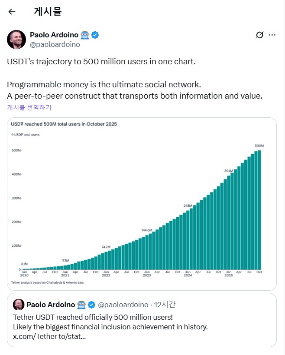
Task: Click Paolo Ardoino's profile avatar
Action: pos(16,40)
